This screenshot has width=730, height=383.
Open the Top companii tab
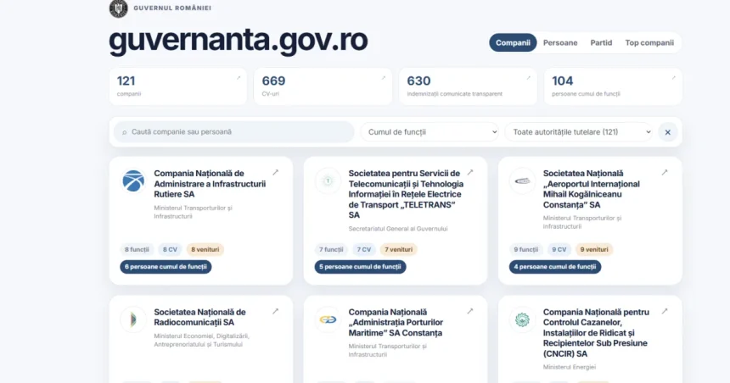[x=649, y=42]
